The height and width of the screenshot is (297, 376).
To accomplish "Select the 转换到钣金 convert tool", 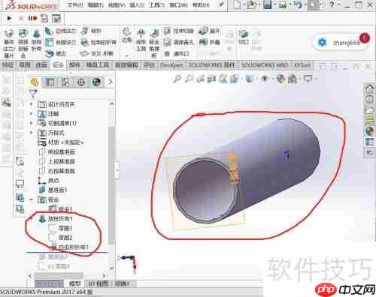I will (23, 44).
